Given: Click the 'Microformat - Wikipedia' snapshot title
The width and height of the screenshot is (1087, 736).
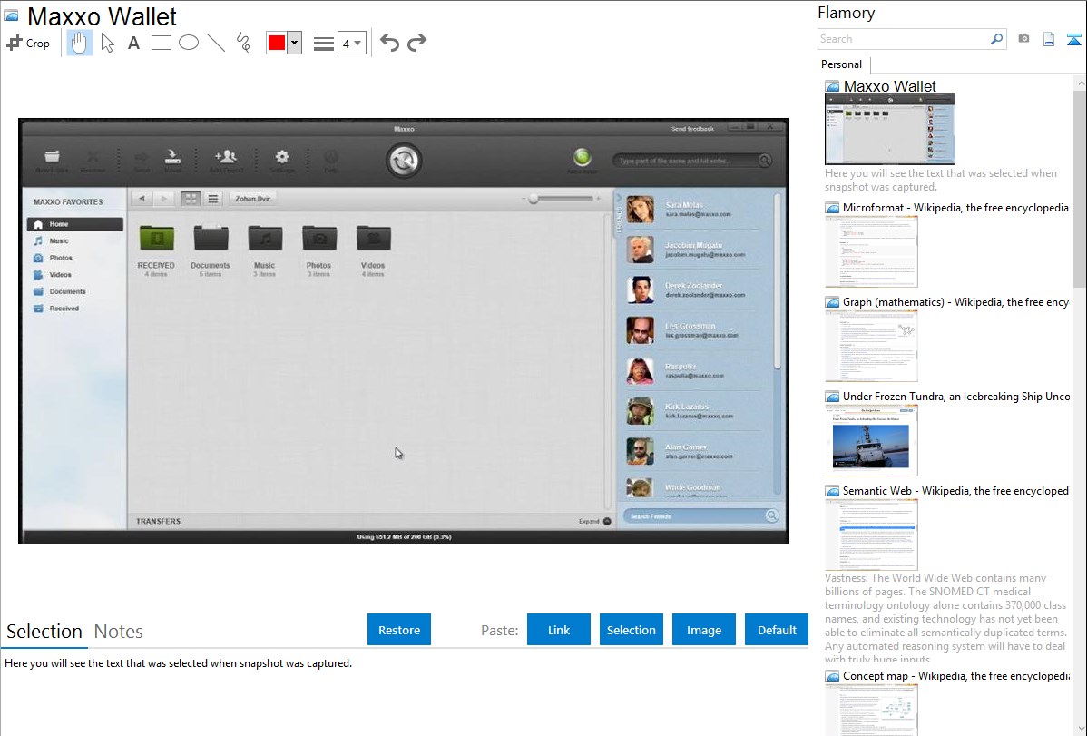Looking at the screenshot, I should 955,208.
